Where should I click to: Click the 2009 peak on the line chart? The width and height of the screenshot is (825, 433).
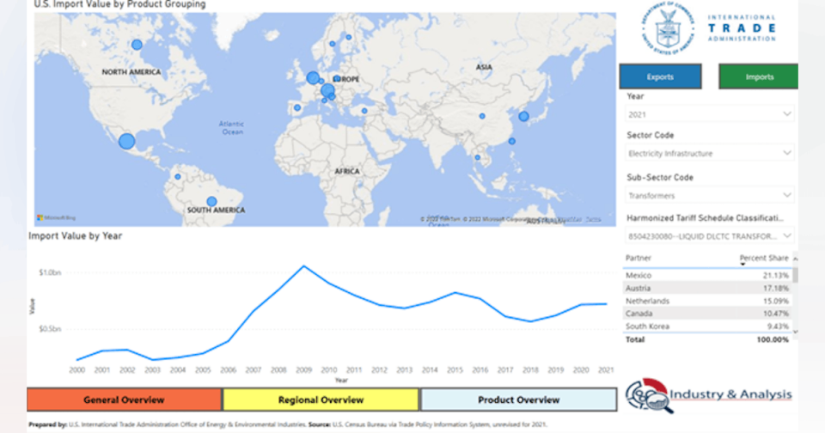(x=303, y=266)
